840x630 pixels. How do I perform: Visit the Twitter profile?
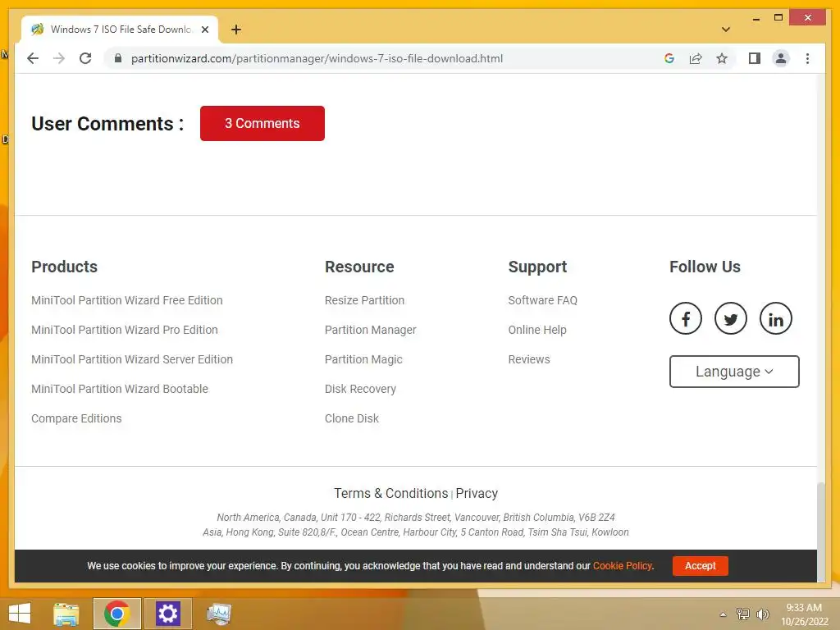(730, 319)
